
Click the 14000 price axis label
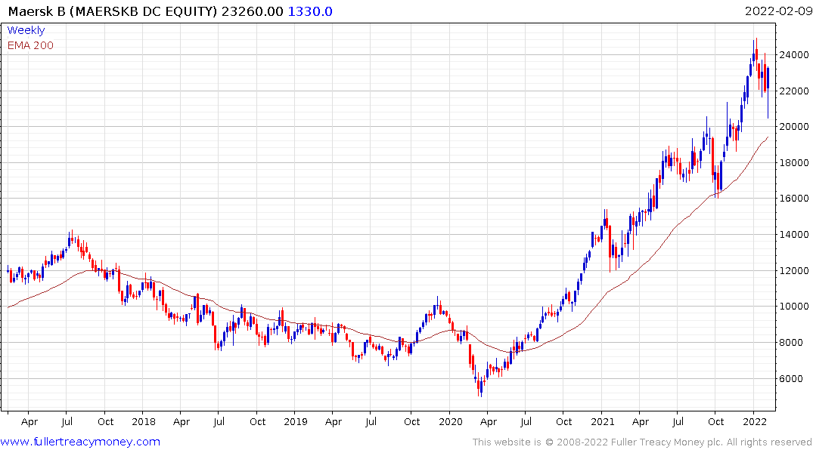(794, 235)
